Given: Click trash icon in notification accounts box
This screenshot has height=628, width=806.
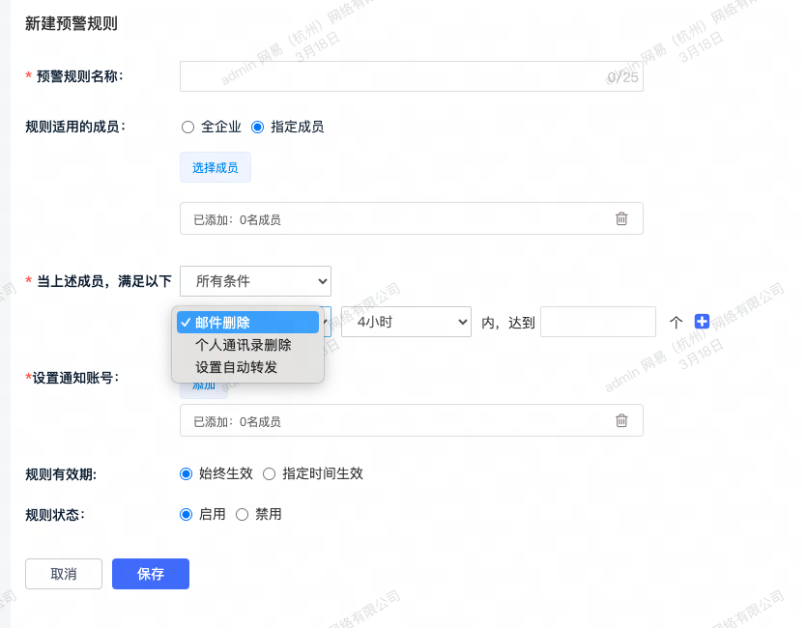Looking at the screenshot, I should pyautogui.click(x=621, y=420).
